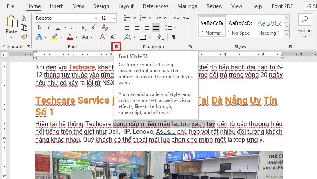Viewport: 317px width, 179px height.
Task: Toggle Superscript formatting
Action: [93, 27]
